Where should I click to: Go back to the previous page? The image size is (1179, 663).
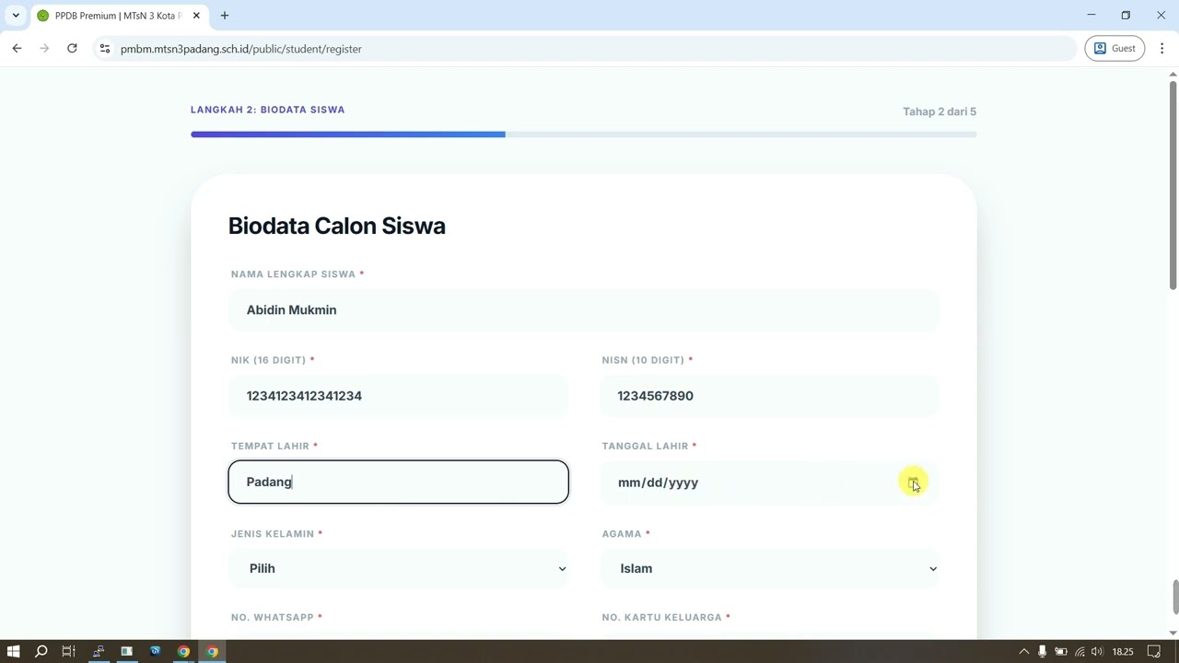(17, 49)
